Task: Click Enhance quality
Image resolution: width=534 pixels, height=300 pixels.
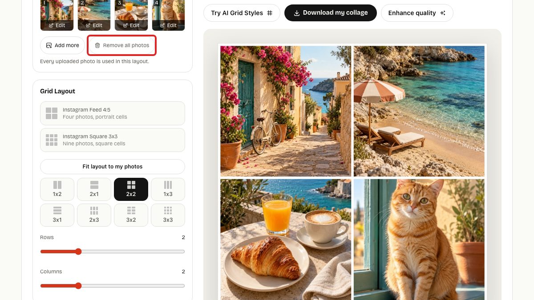Action: tap(417, 13)
